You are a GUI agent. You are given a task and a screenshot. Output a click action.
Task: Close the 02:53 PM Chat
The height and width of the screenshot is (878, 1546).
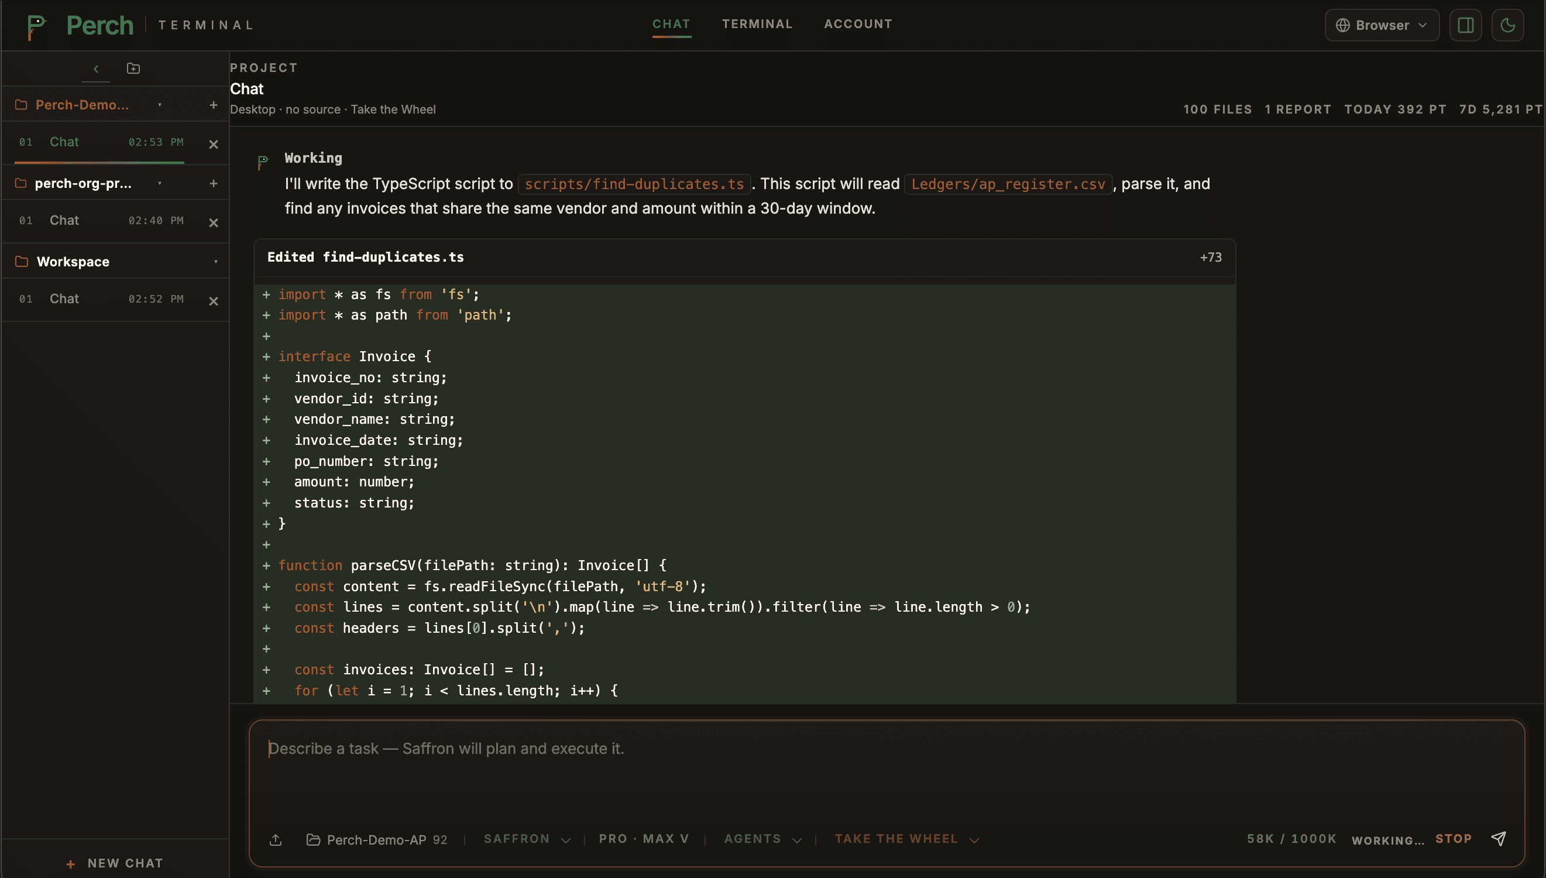pos(214,144)
